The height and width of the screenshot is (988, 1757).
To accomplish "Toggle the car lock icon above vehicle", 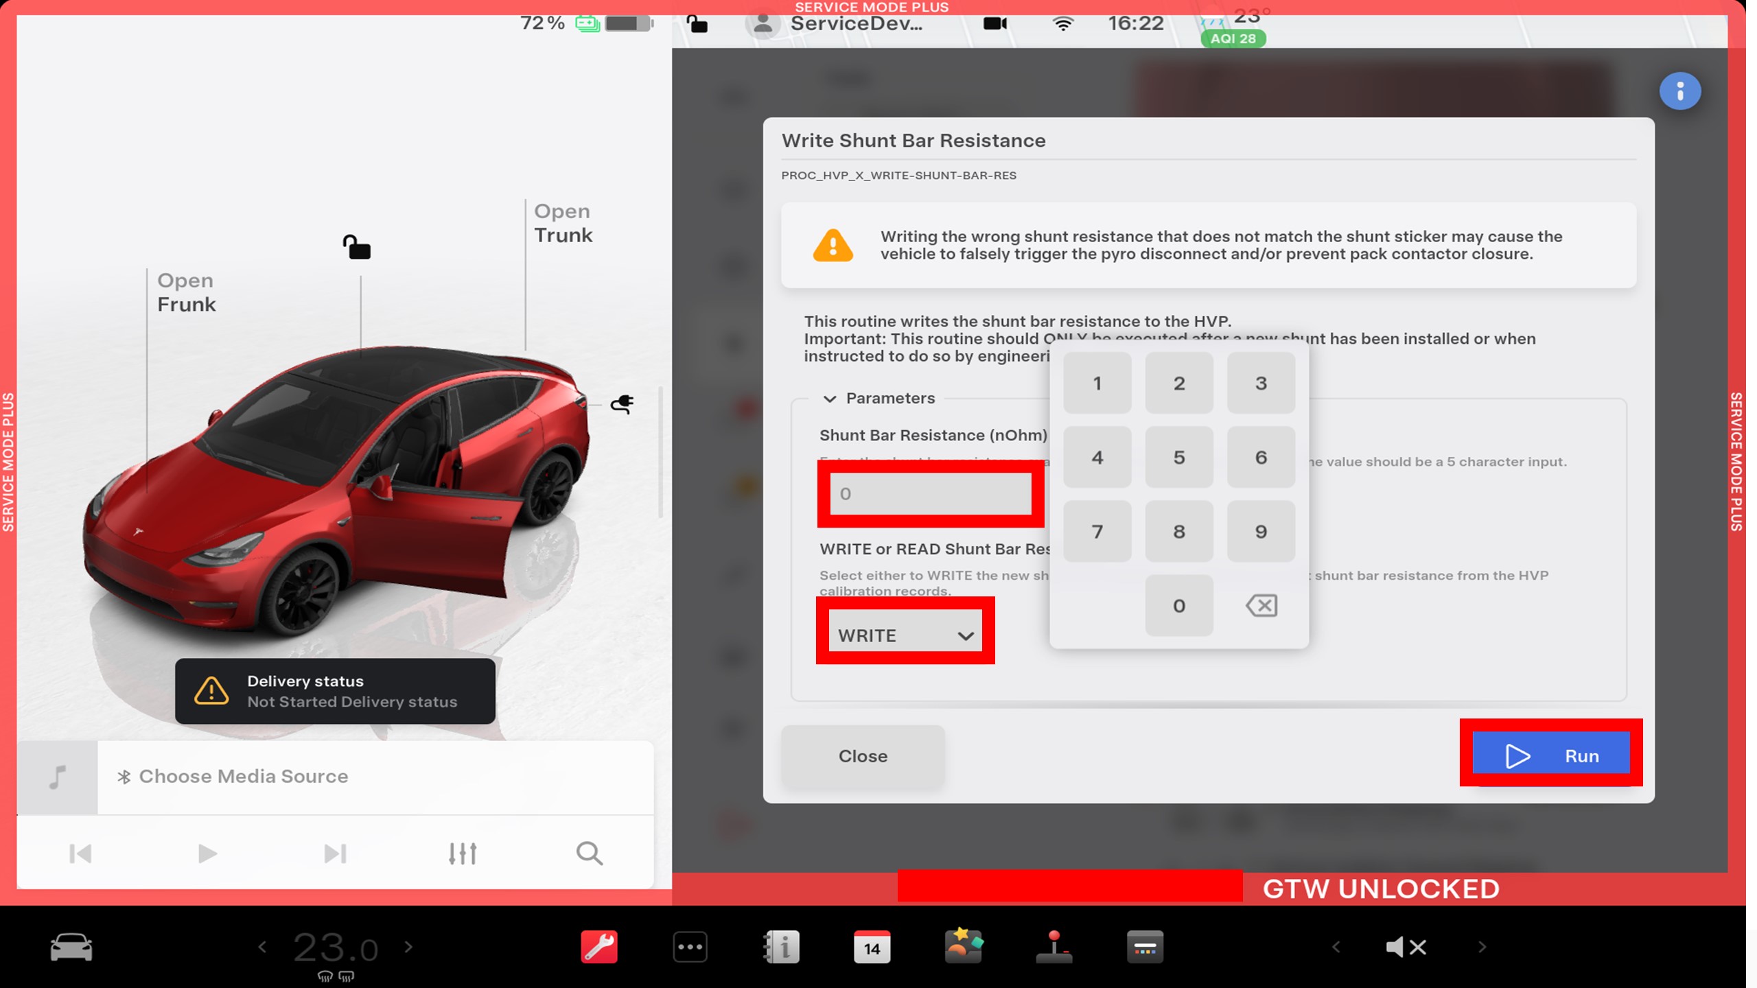I will pos(356,247).
